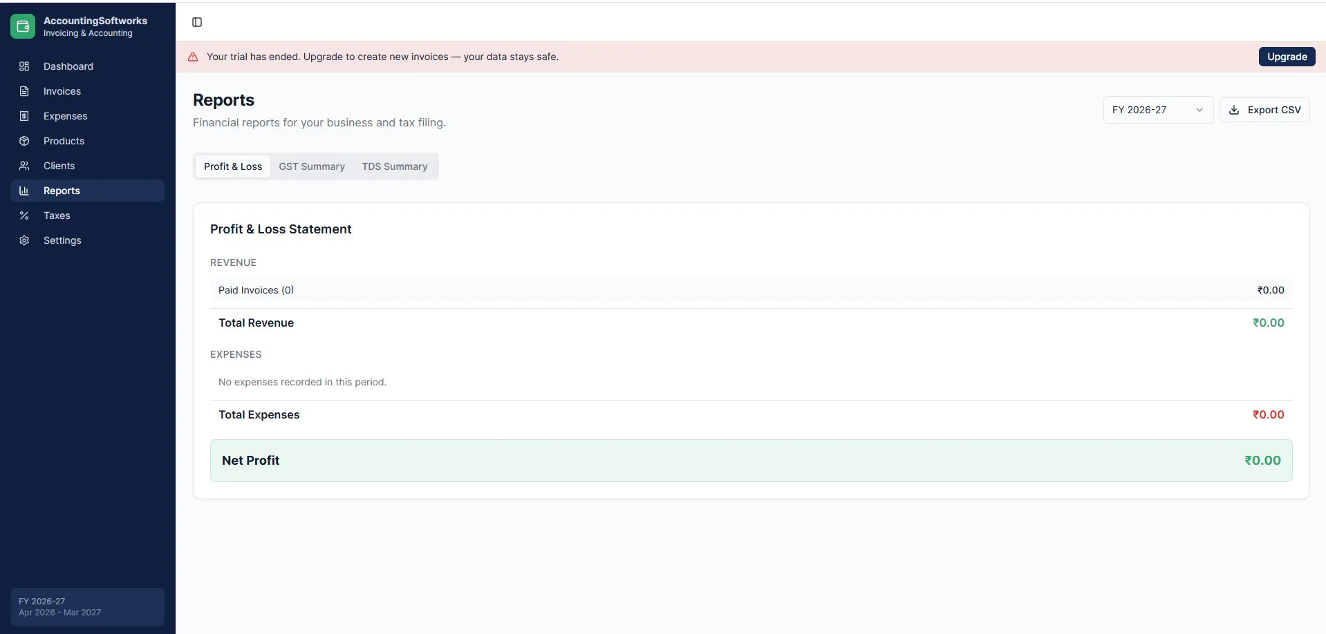Click the Clients people icon
This screenshot has width=1326, height=634.
pos(24,166)
